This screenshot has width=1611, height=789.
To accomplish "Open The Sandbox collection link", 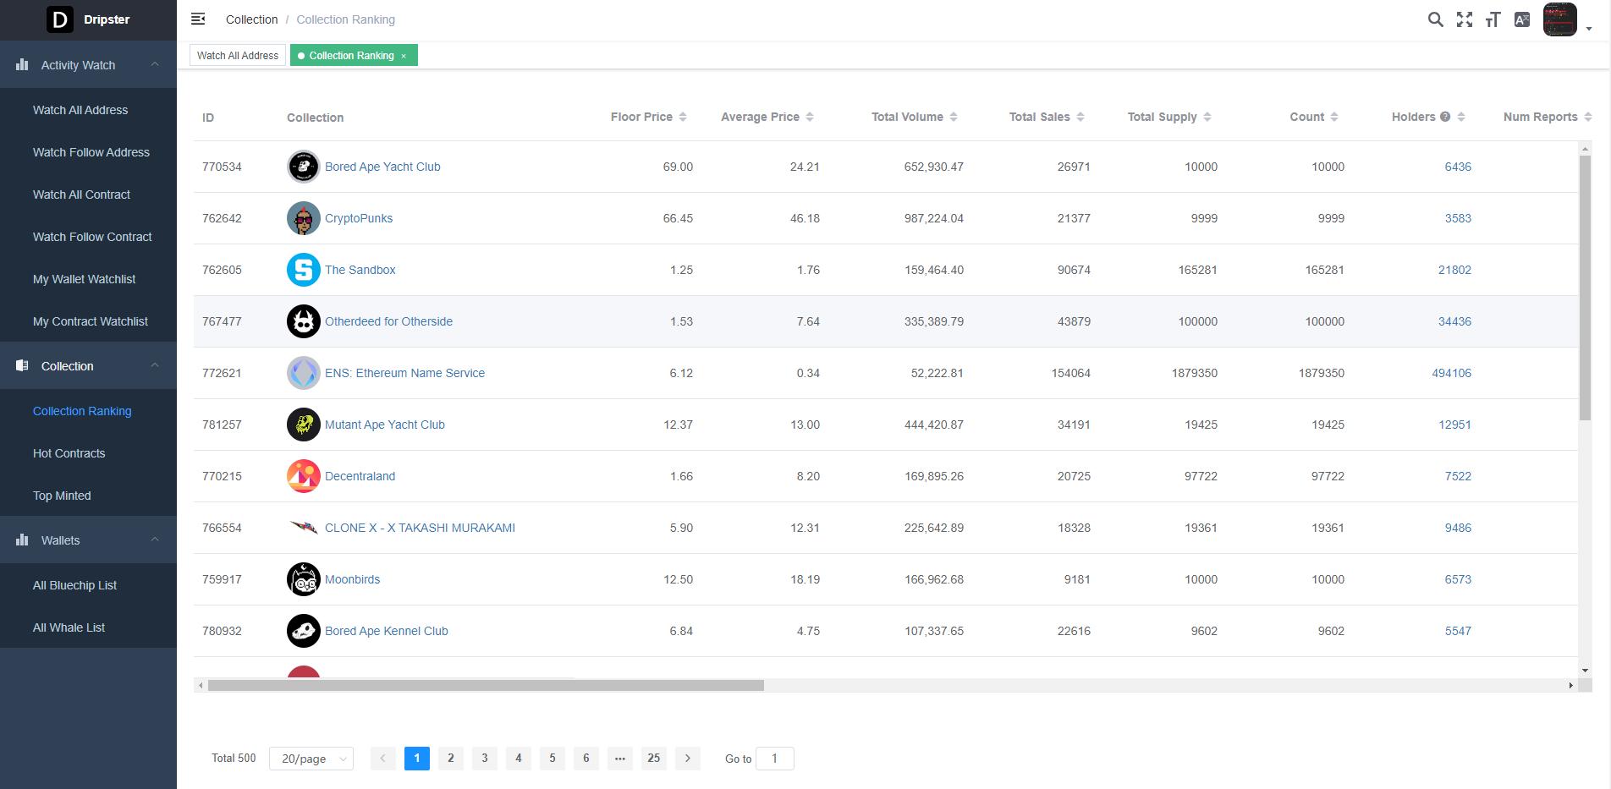I will pos(360,270).
